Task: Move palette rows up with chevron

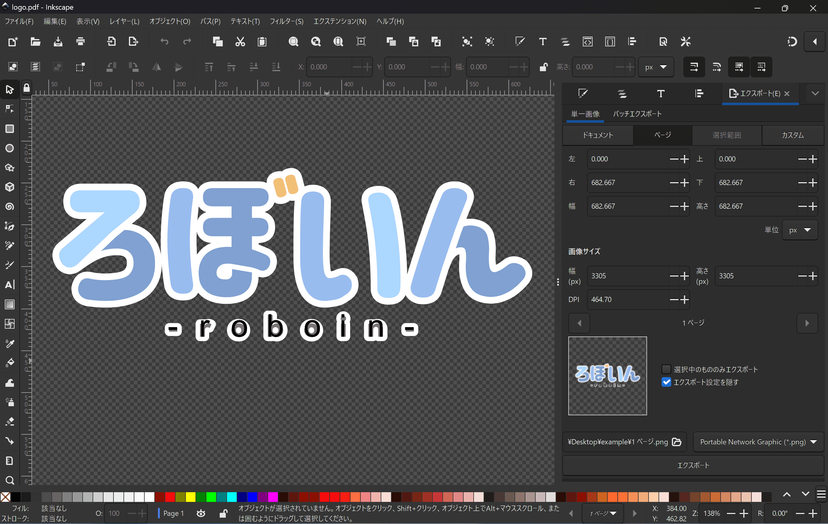Action: [787, 494]
